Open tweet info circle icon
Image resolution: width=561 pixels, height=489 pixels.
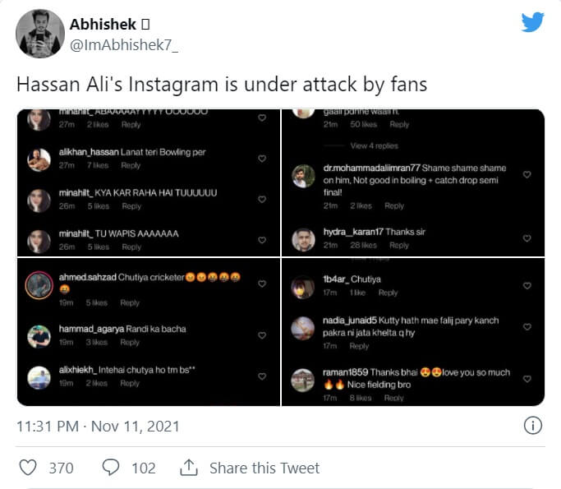point(532,426)
